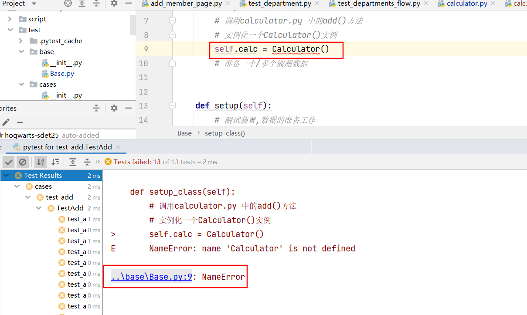527x315 pixels.
Task: Toggle the Show Passed checkmark button
Action: coord(9,162)
